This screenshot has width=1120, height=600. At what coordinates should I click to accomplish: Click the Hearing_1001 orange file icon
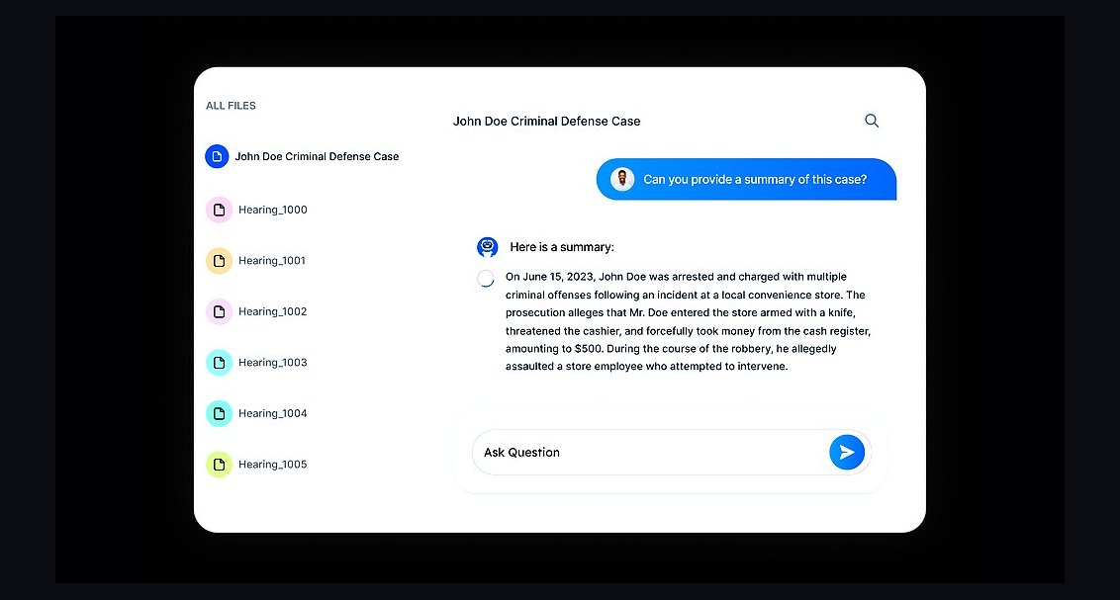(220, 261)
